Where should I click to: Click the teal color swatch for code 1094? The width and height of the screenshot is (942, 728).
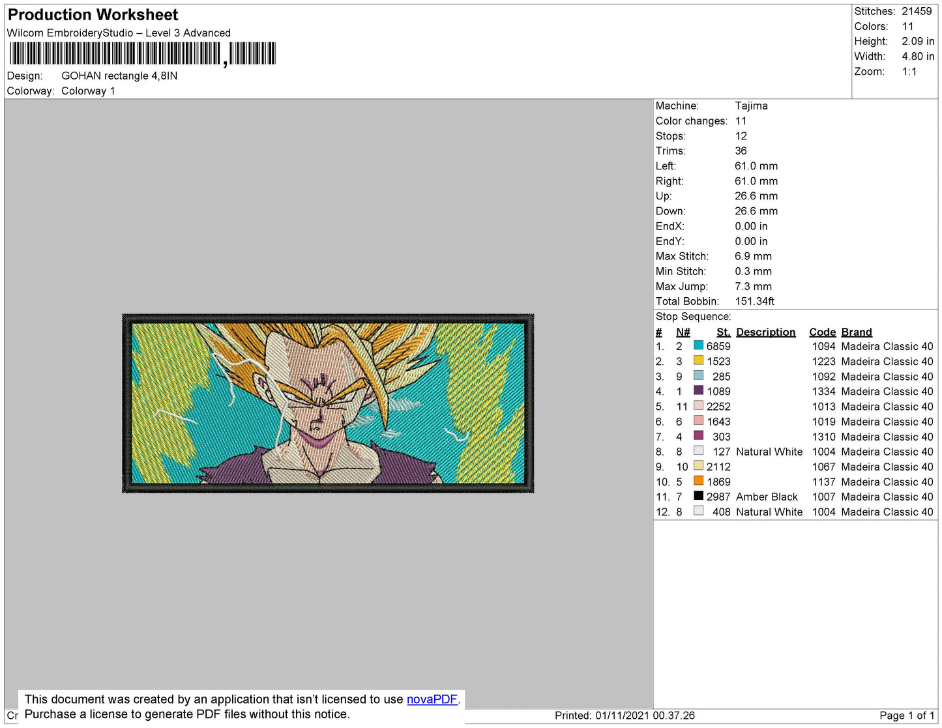pos(698,345)
